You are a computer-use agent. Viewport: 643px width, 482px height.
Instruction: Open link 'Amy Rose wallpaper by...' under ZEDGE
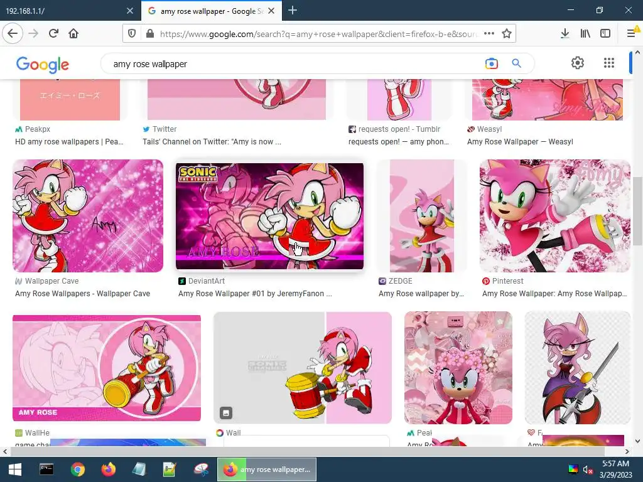click(421, 294)
